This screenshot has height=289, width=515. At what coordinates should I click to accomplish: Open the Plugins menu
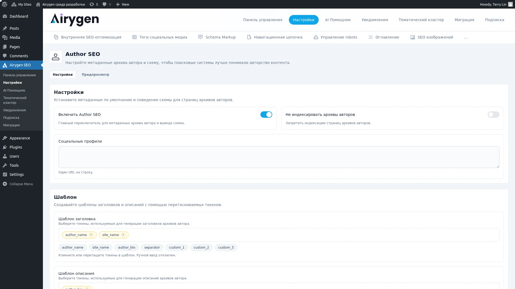click(x=21, y=147)
